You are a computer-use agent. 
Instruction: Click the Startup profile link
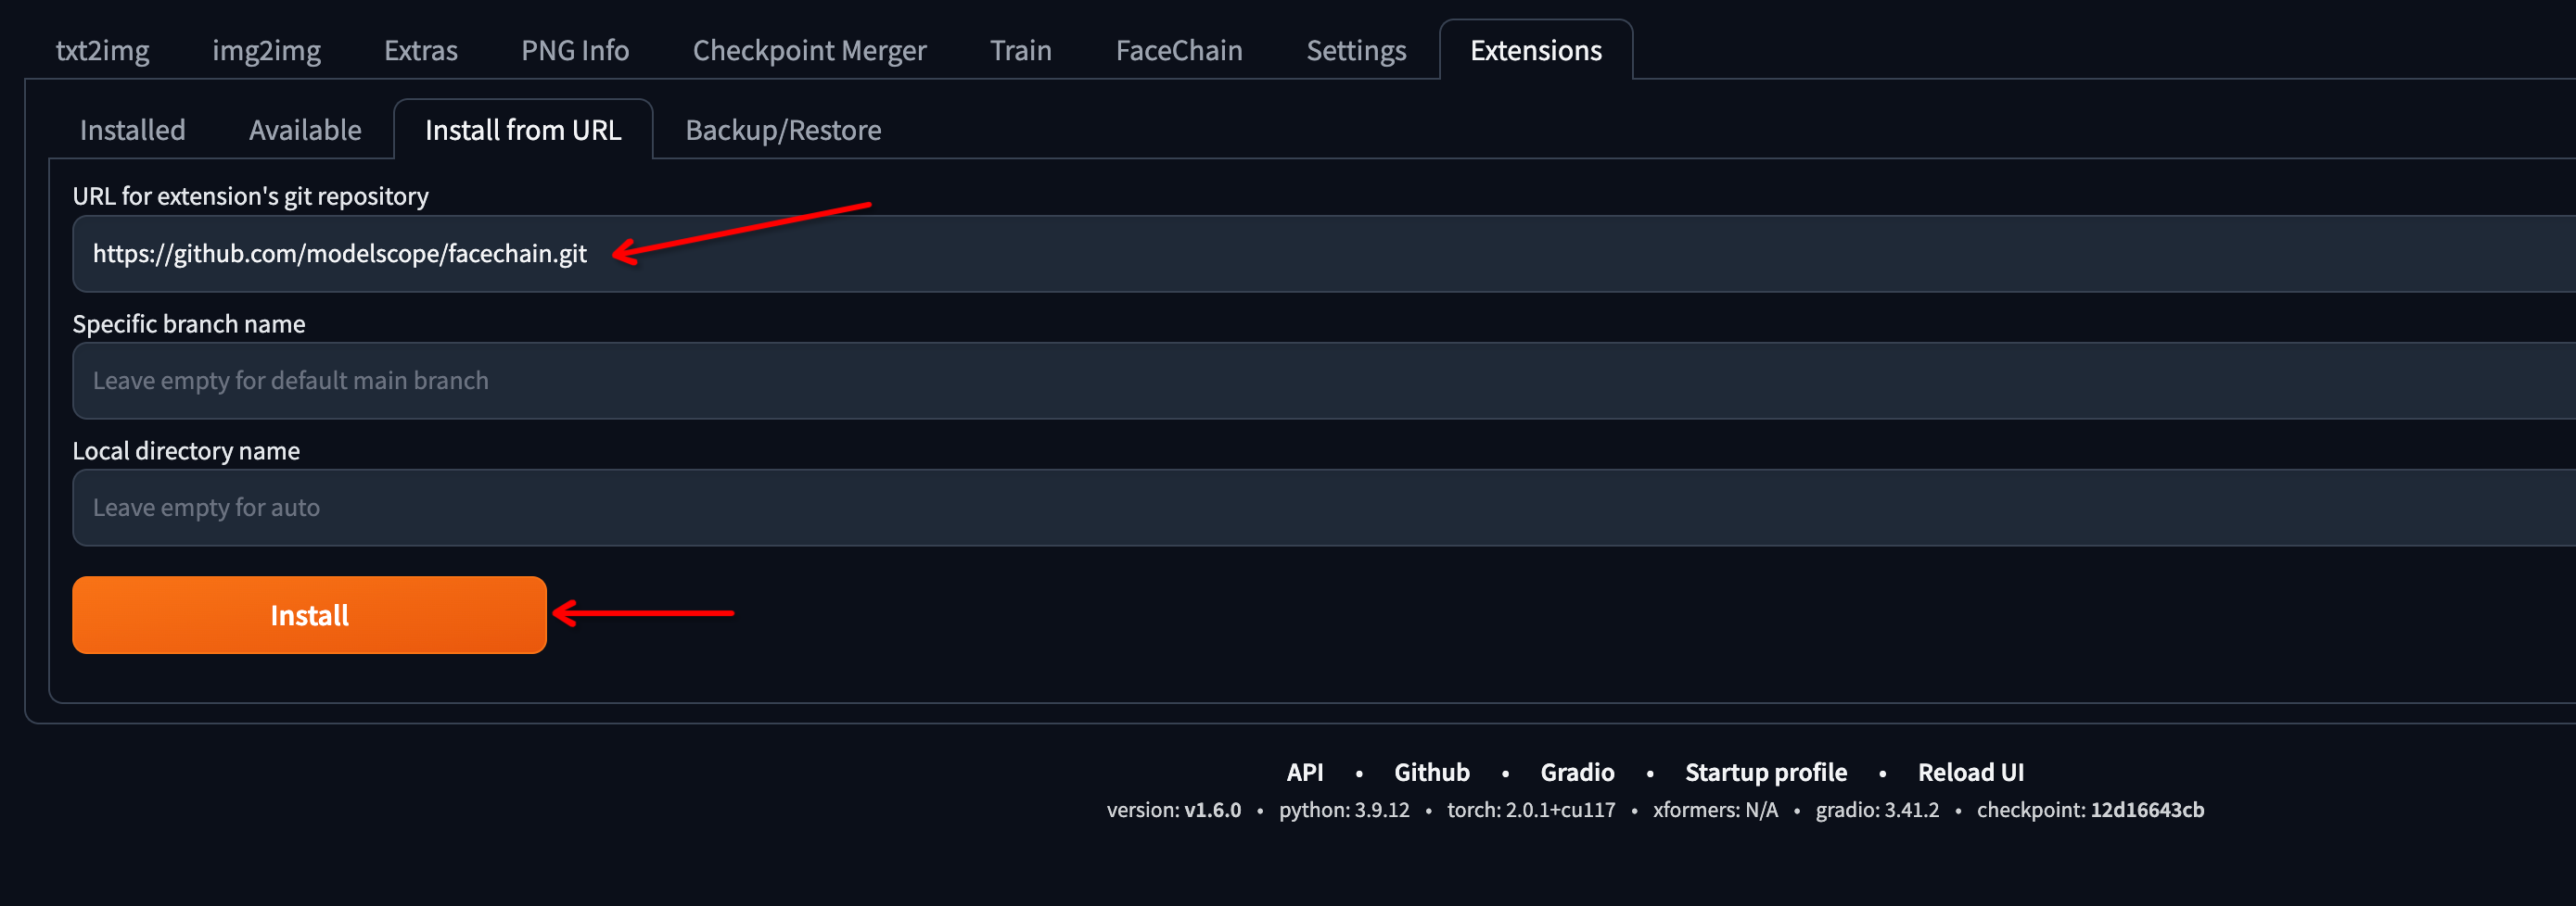(1765, 773)
